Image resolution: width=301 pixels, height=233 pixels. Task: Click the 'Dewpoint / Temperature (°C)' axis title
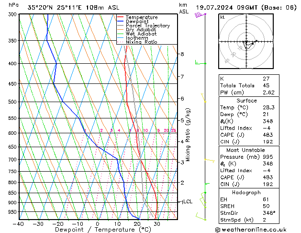(x=103, y=230)
